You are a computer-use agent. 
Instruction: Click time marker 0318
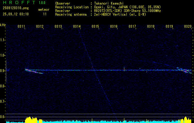click(x=151, y=26)
